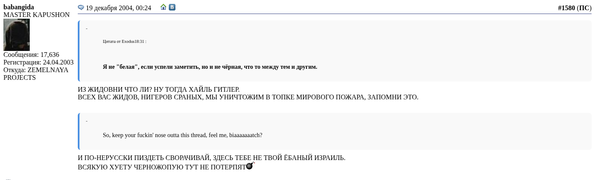Viewport: 595px width, 180px height.
Task: Click the post date 19 декабря 2004
Action: [x=118, y=8]
